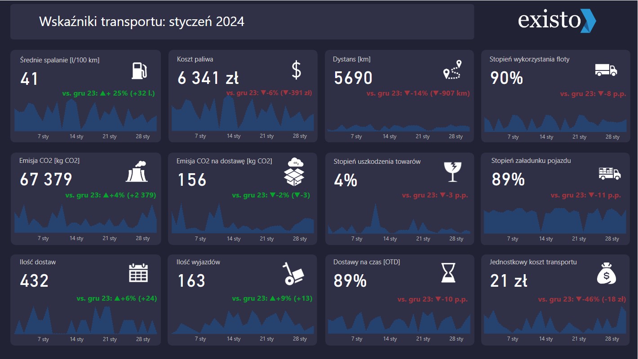Click the money bag cost icon

[x=606, y=273]
